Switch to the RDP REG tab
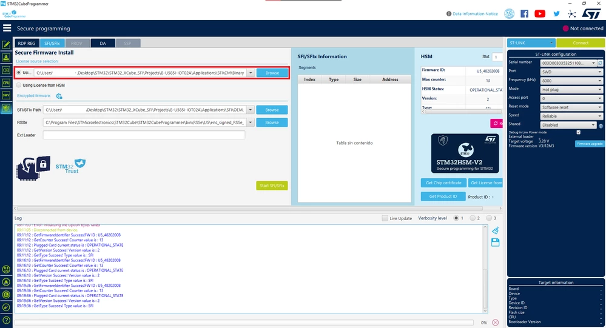Screen dimensions: 606x328 coord(27,43)
